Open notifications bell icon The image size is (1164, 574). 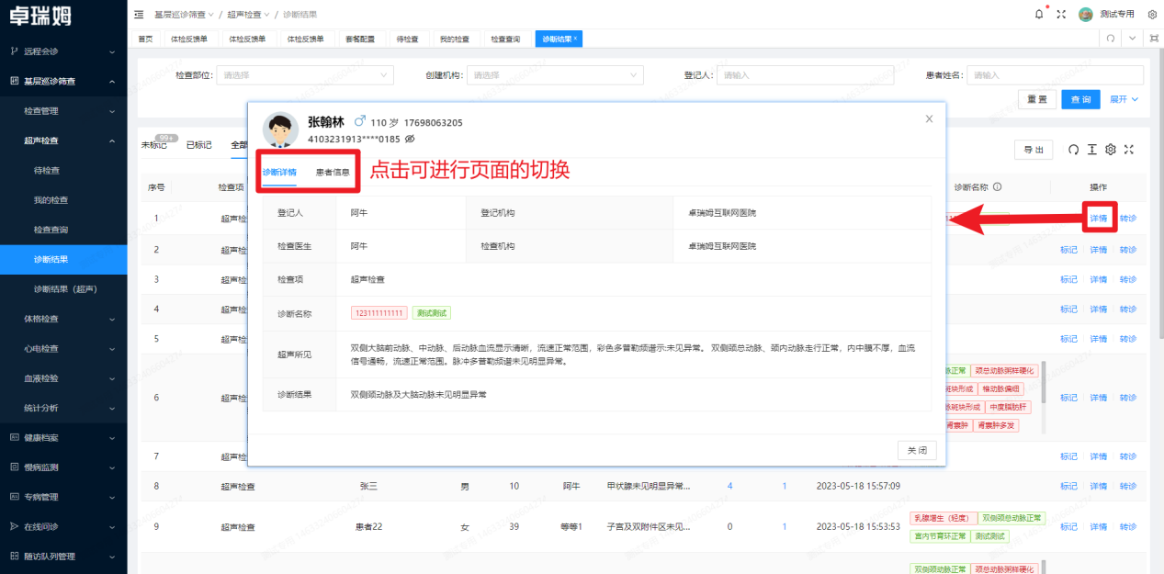point(1039,14)
